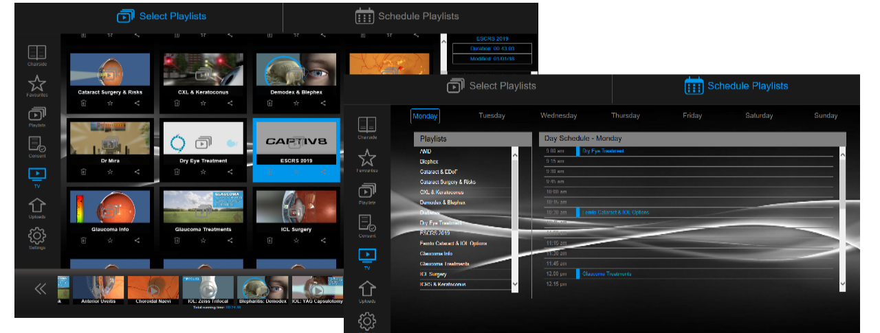Open Schedule Playlists tab in schedule window
This screenshot has height=333, width=880.
[x=736, y=86]
